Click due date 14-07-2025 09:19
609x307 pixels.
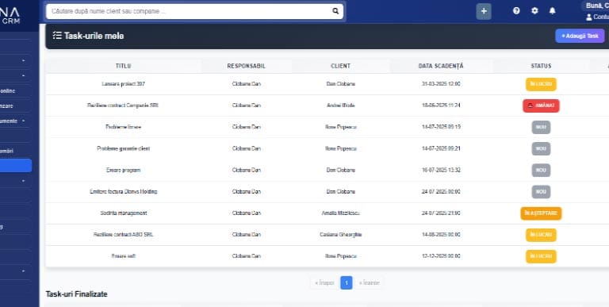[441, 127]
